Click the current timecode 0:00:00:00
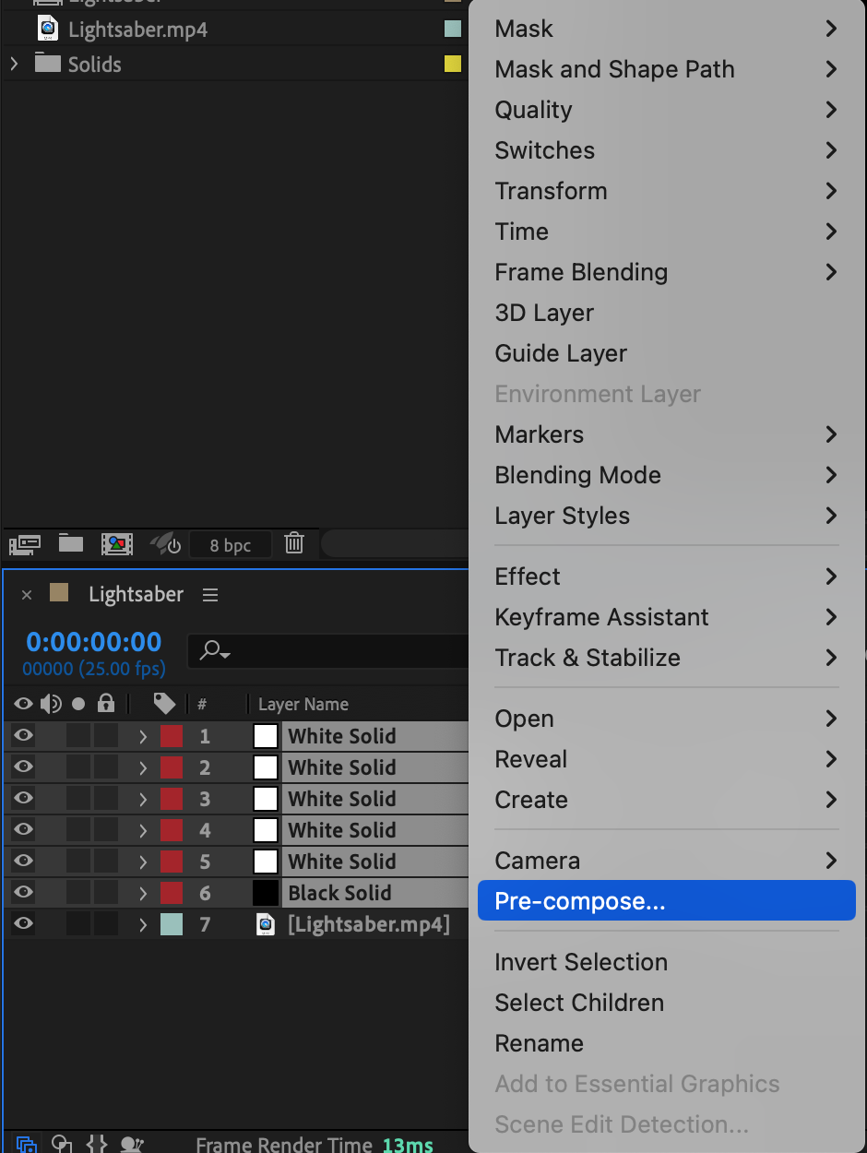Screen dimensions: 867x1153 pos(93,642)
